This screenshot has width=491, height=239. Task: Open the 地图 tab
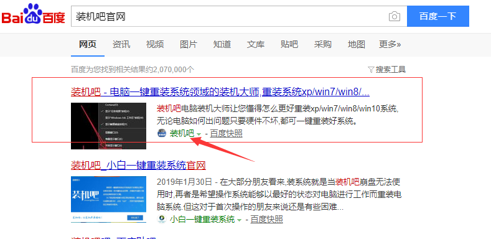tap(357, 44)
